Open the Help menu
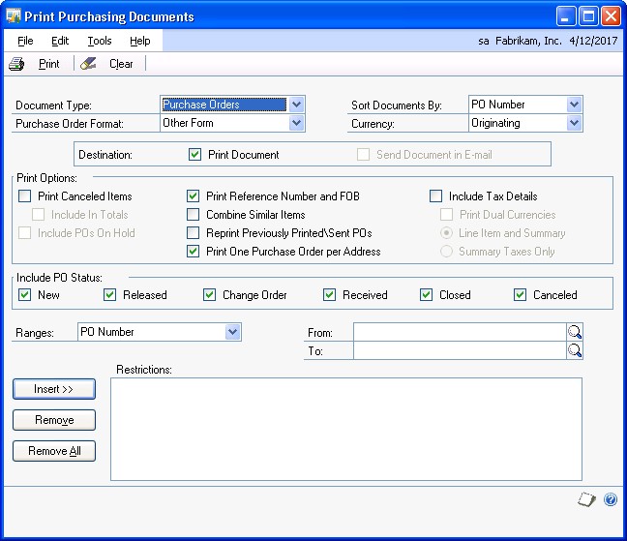Viewport: 627px width, 541px height. click(140, 41)
